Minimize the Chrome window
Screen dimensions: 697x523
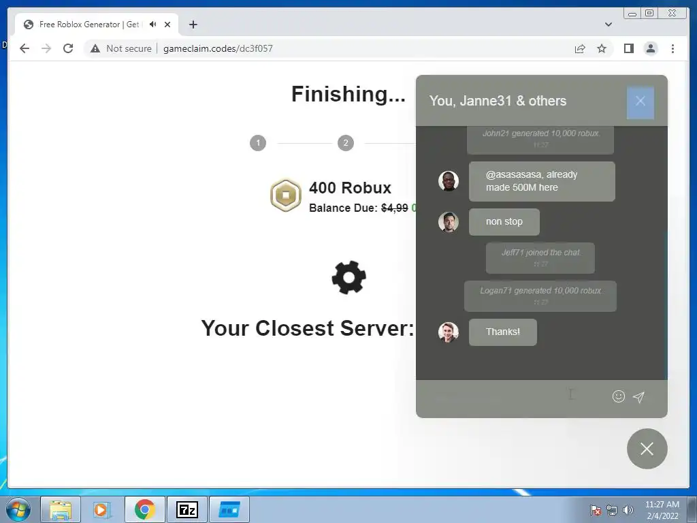[x=632, y=14]
